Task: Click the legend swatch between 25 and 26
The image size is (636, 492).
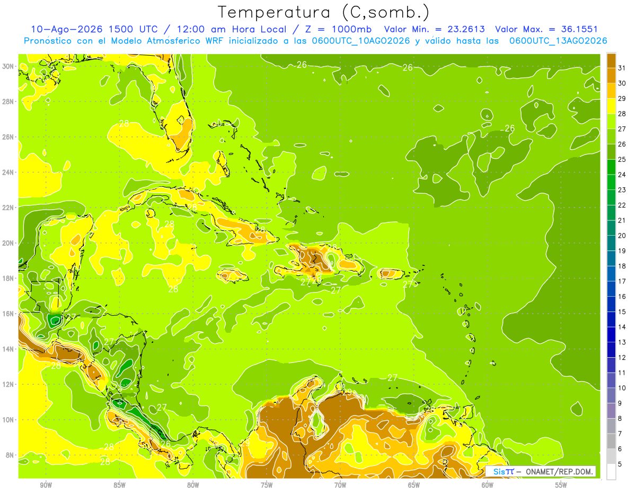Action: [611, 151]
